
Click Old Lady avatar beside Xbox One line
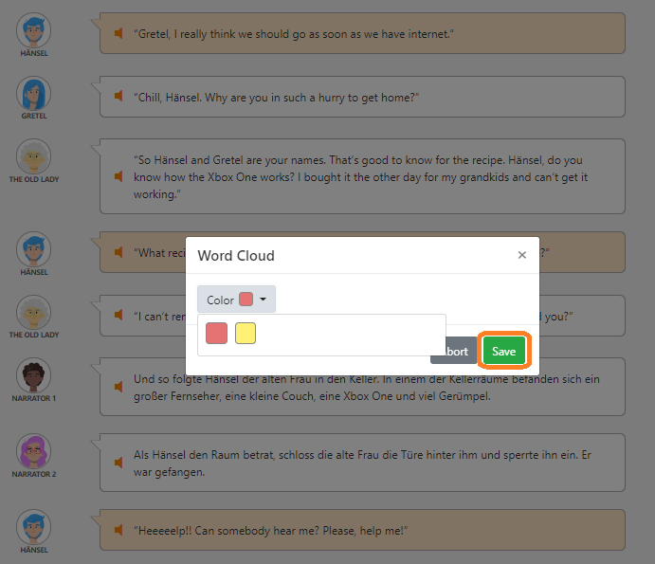point(34,156)
